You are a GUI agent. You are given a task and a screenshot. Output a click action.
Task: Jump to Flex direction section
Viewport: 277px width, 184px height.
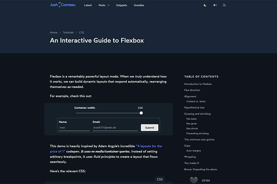(192, 90)
